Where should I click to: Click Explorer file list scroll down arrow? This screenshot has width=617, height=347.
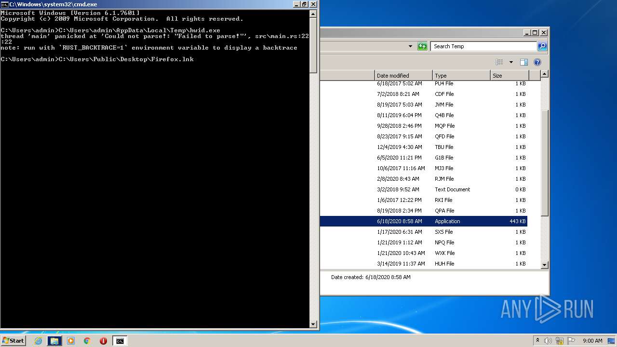tap(544, 265)
